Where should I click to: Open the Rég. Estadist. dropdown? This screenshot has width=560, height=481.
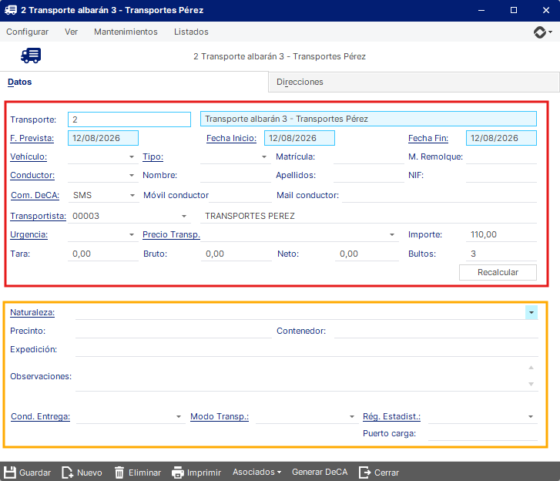[x=531, y=417]
